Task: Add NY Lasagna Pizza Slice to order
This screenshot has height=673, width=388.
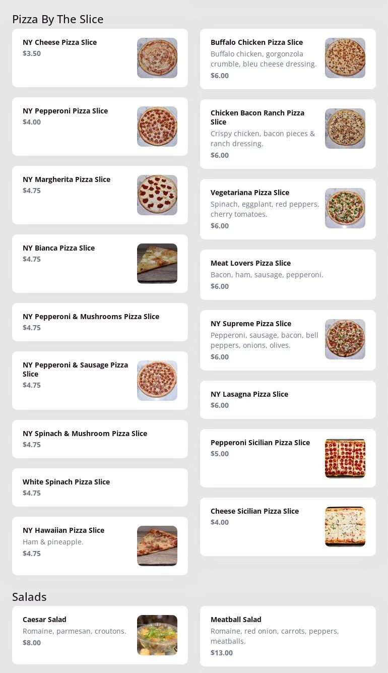Action: [x=249, y=394]
